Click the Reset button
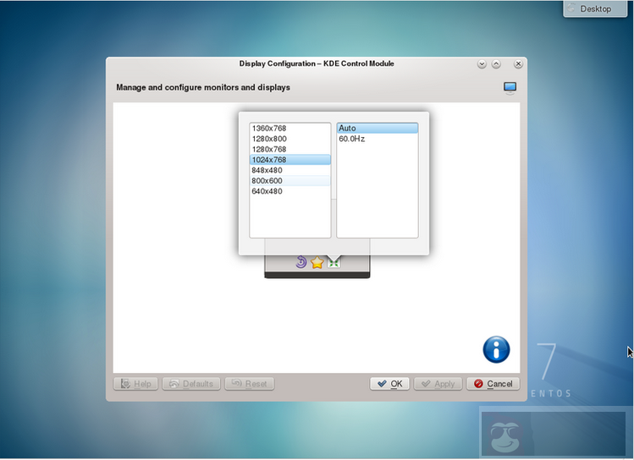The width and height of the screenshot is (634, 460). 250,384
